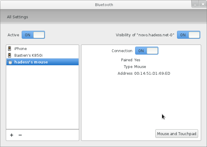This screenshot has height=147, width=207.
Task: Open Mouse and Touchpad settings
Action: pyautogui.click(x=177, y=134)
